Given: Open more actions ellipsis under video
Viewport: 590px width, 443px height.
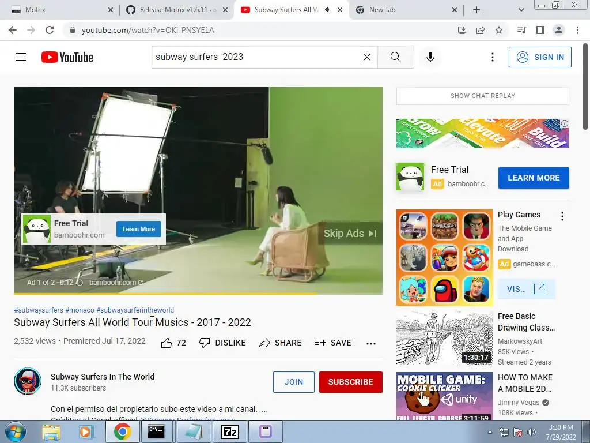Looking at the screenshot, I should (x=371, y=343).
